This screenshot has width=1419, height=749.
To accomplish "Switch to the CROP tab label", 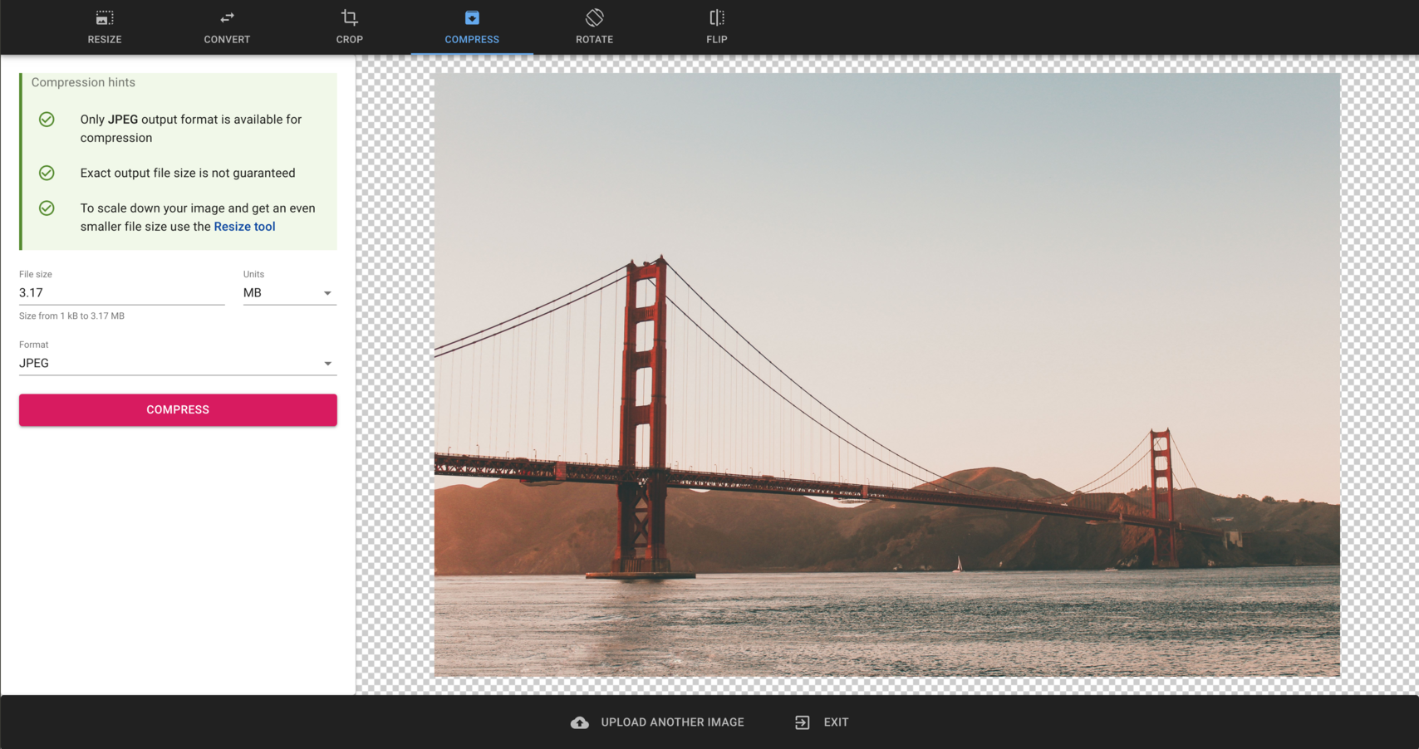I will 349,39.
